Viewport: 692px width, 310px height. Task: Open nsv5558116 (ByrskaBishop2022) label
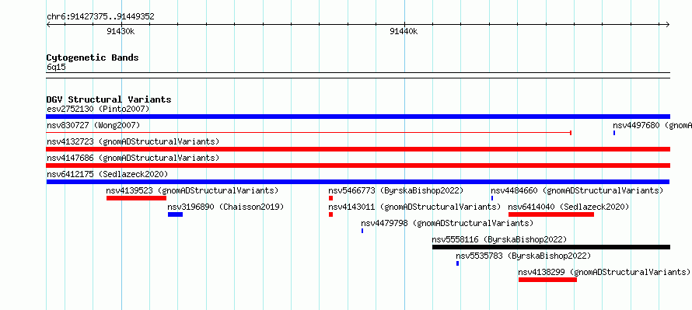point(499,239)
